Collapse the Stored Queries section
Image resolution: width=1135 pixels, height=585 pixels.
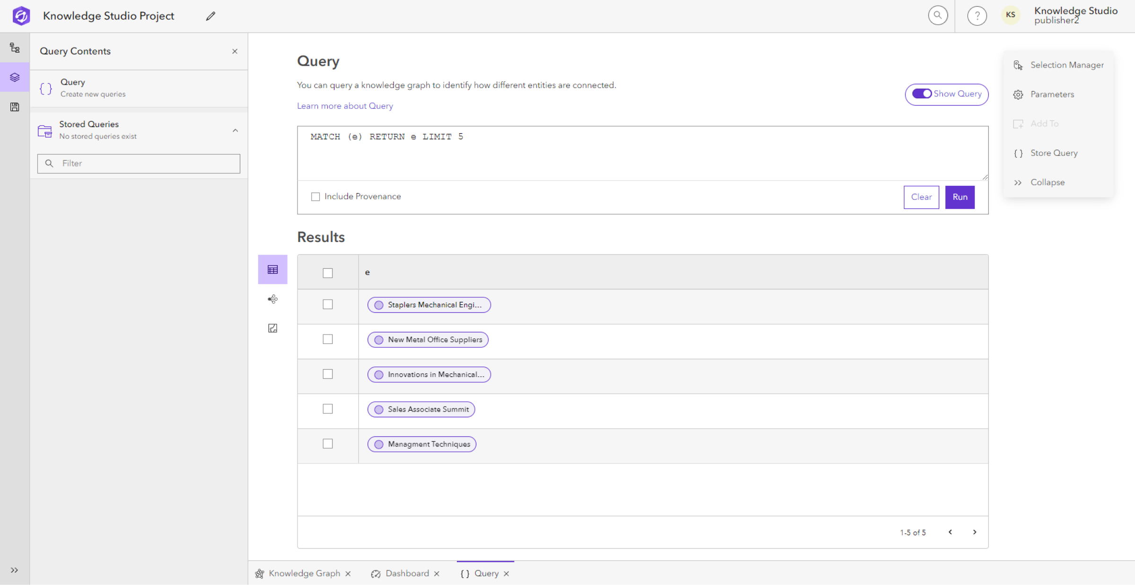[236, 129]
